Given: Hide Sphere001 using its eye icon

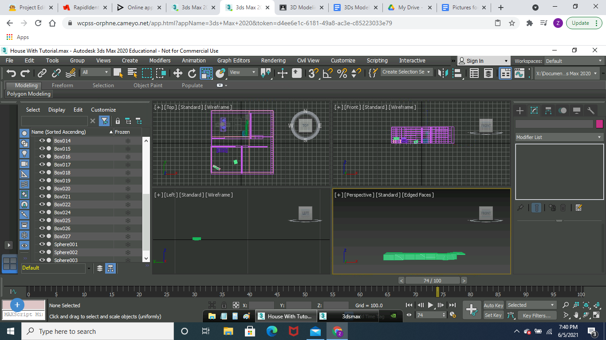Looking at the screenshot, I should pyautogui.click(x=42, y=244).
